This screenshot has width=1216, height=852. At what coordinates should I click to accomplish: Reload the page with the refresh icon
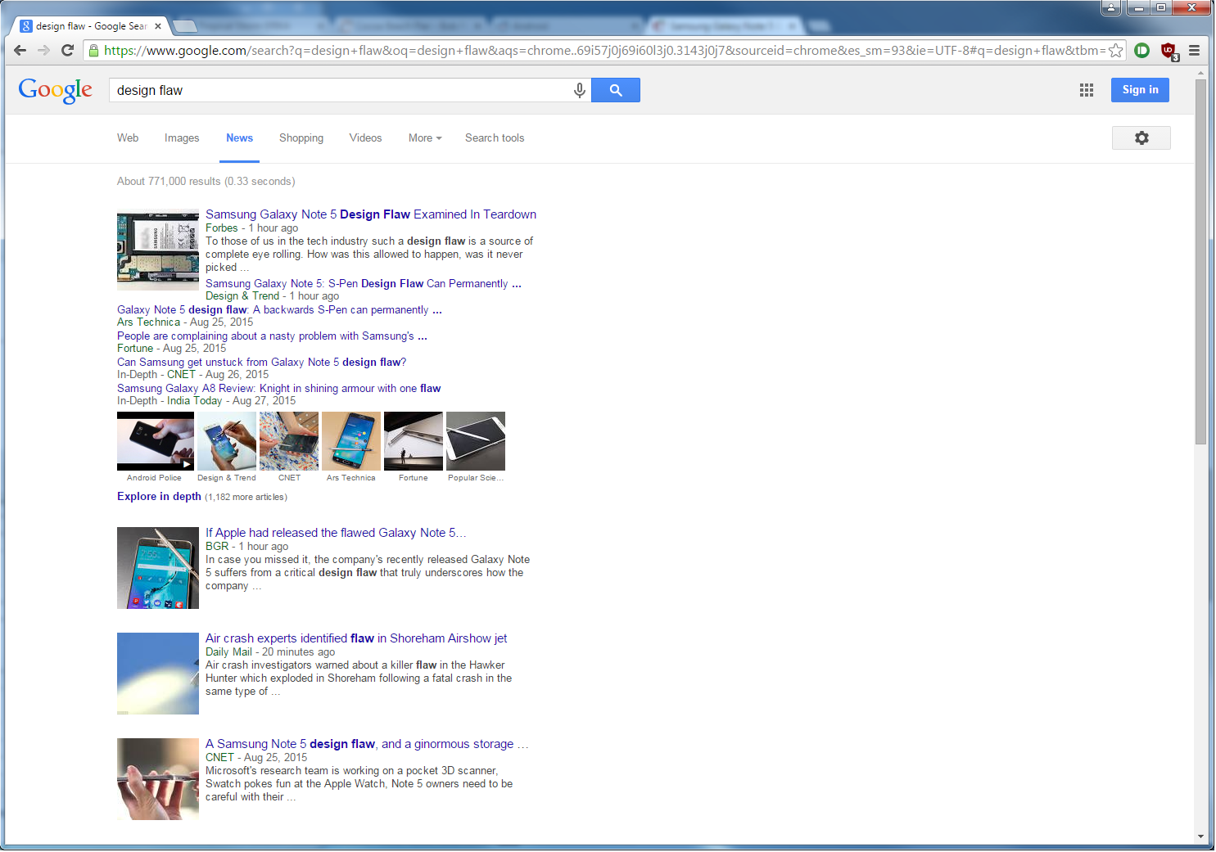[68, 51]
